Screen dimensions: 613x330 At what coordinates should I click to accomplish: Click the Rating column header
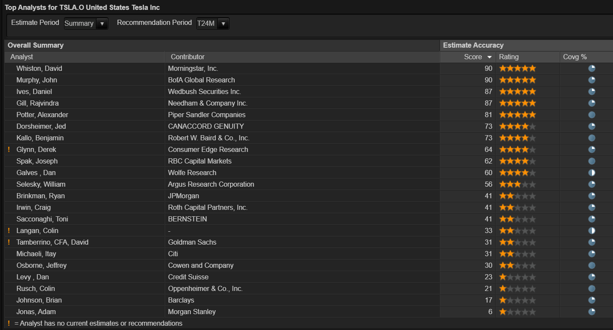509,57
